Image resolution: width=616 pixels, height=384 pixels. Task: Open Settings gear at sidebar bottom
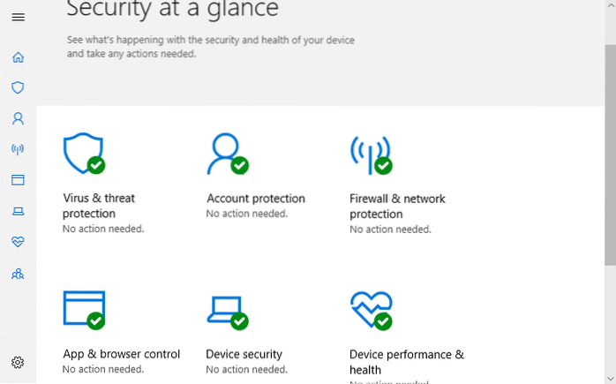(x=18, y=362)
